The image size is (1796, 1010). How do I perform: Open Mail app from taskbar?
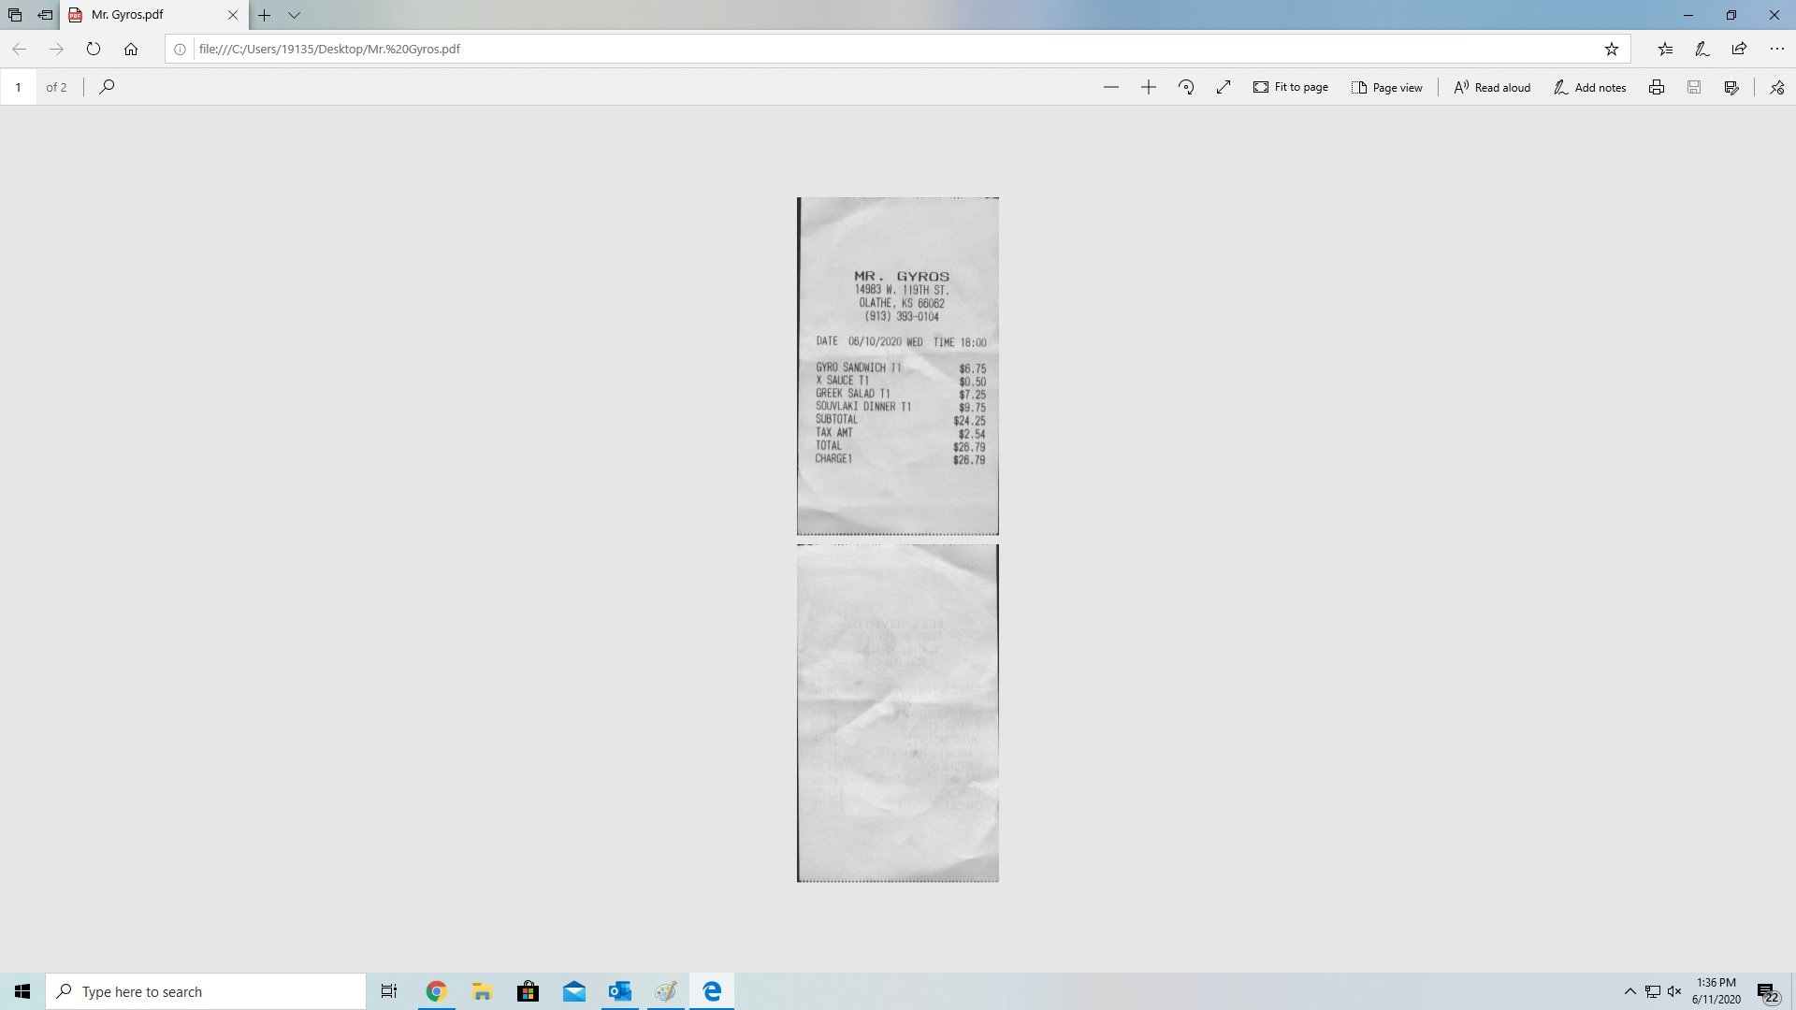[x=573, y=991]
